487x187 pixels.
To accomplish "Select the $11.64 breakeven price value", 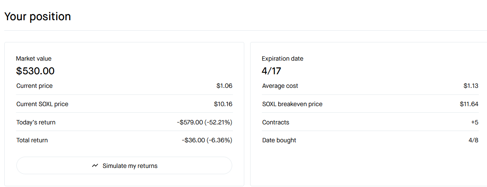I will tap(469, 104).
